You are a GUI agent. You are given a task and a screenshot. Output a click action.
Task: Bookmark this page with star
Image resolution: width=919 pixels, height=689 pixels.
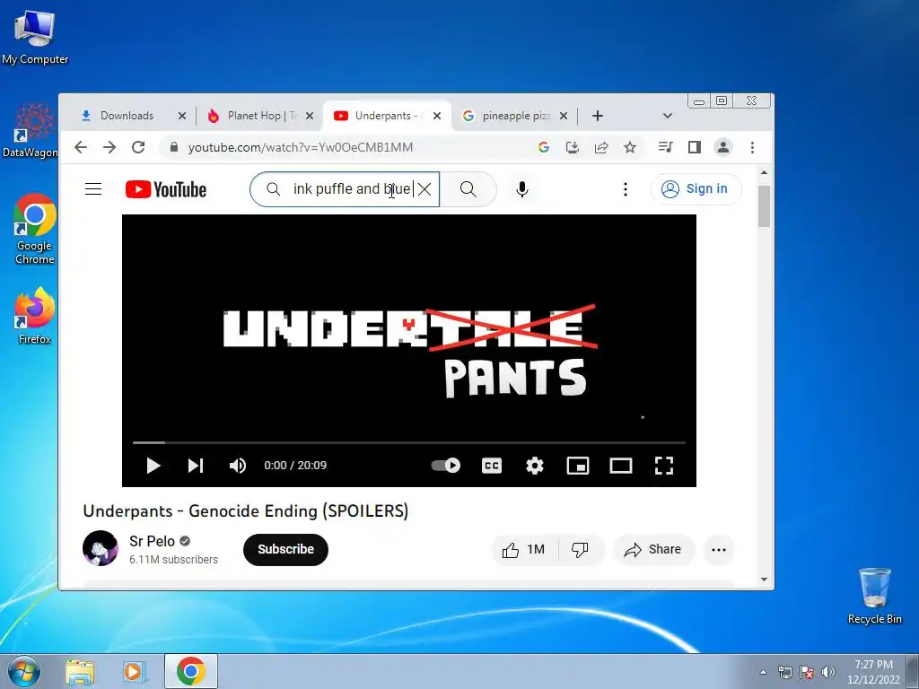pos(630,147)
